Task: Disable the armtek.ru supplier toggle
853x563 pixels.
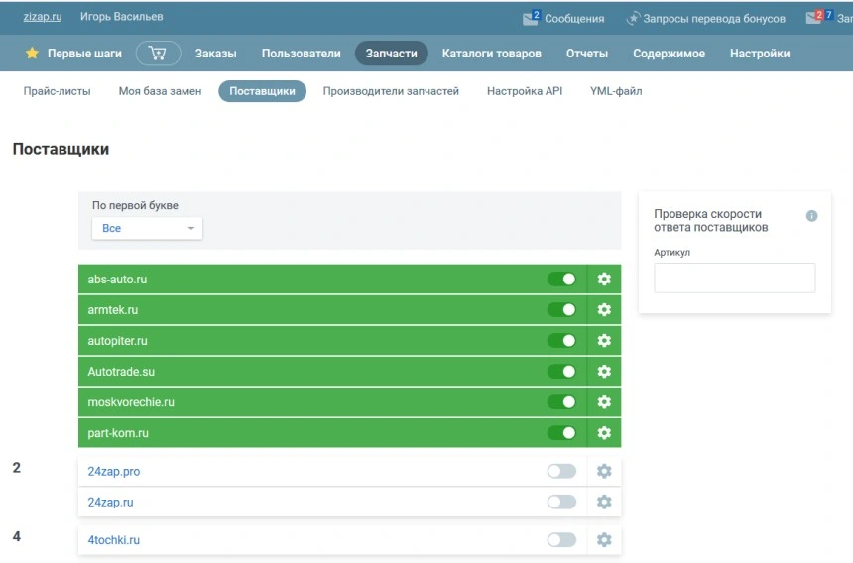Action: tap(561, 310)
